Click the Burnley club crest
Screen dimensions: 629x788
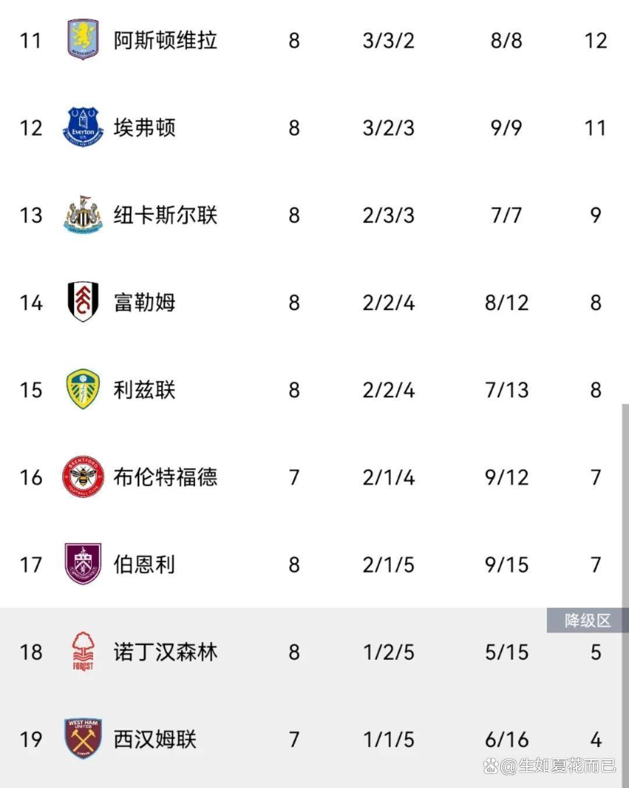pos(83,564)
